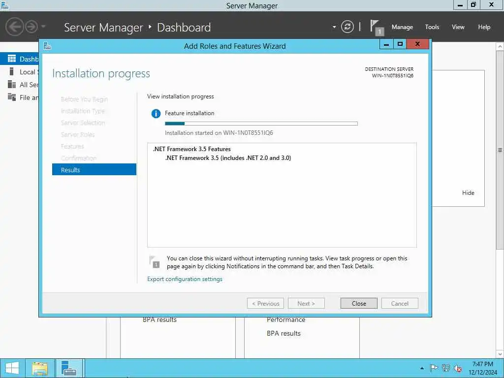Click the dashboard scroll up arrow
The image size is (504, 378).
pyautogui.click(x=500, y=47)
